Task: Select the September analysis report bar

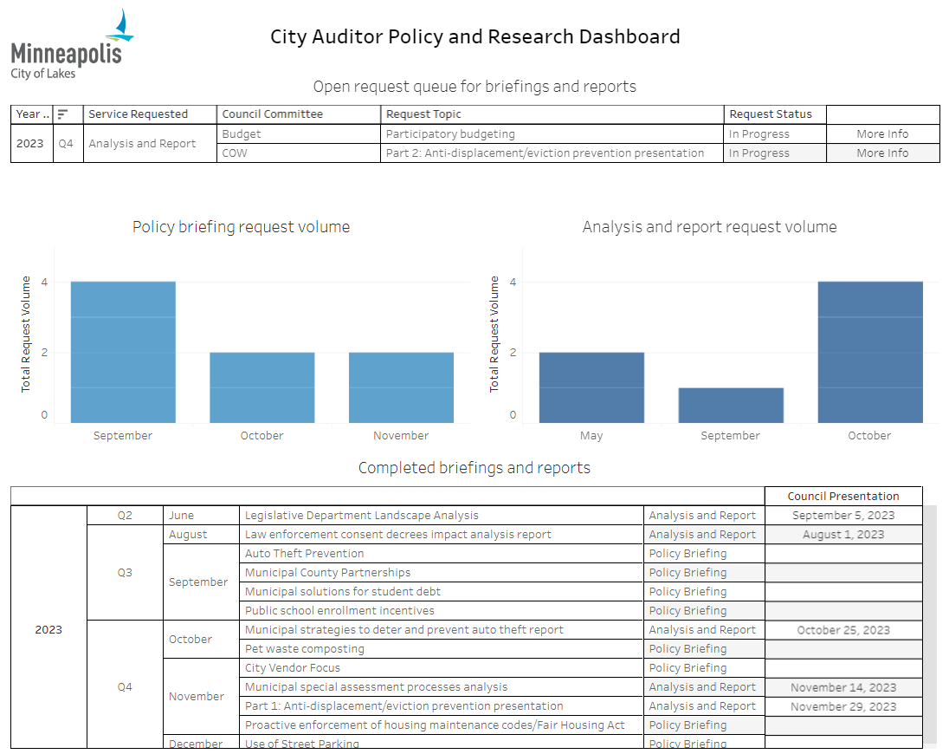Action: click(x=731, y=405)
